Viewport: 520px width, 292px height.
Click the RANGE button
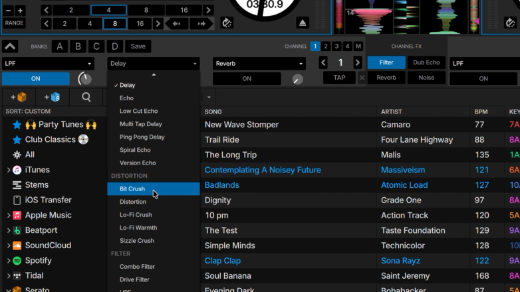coord(14,23)
